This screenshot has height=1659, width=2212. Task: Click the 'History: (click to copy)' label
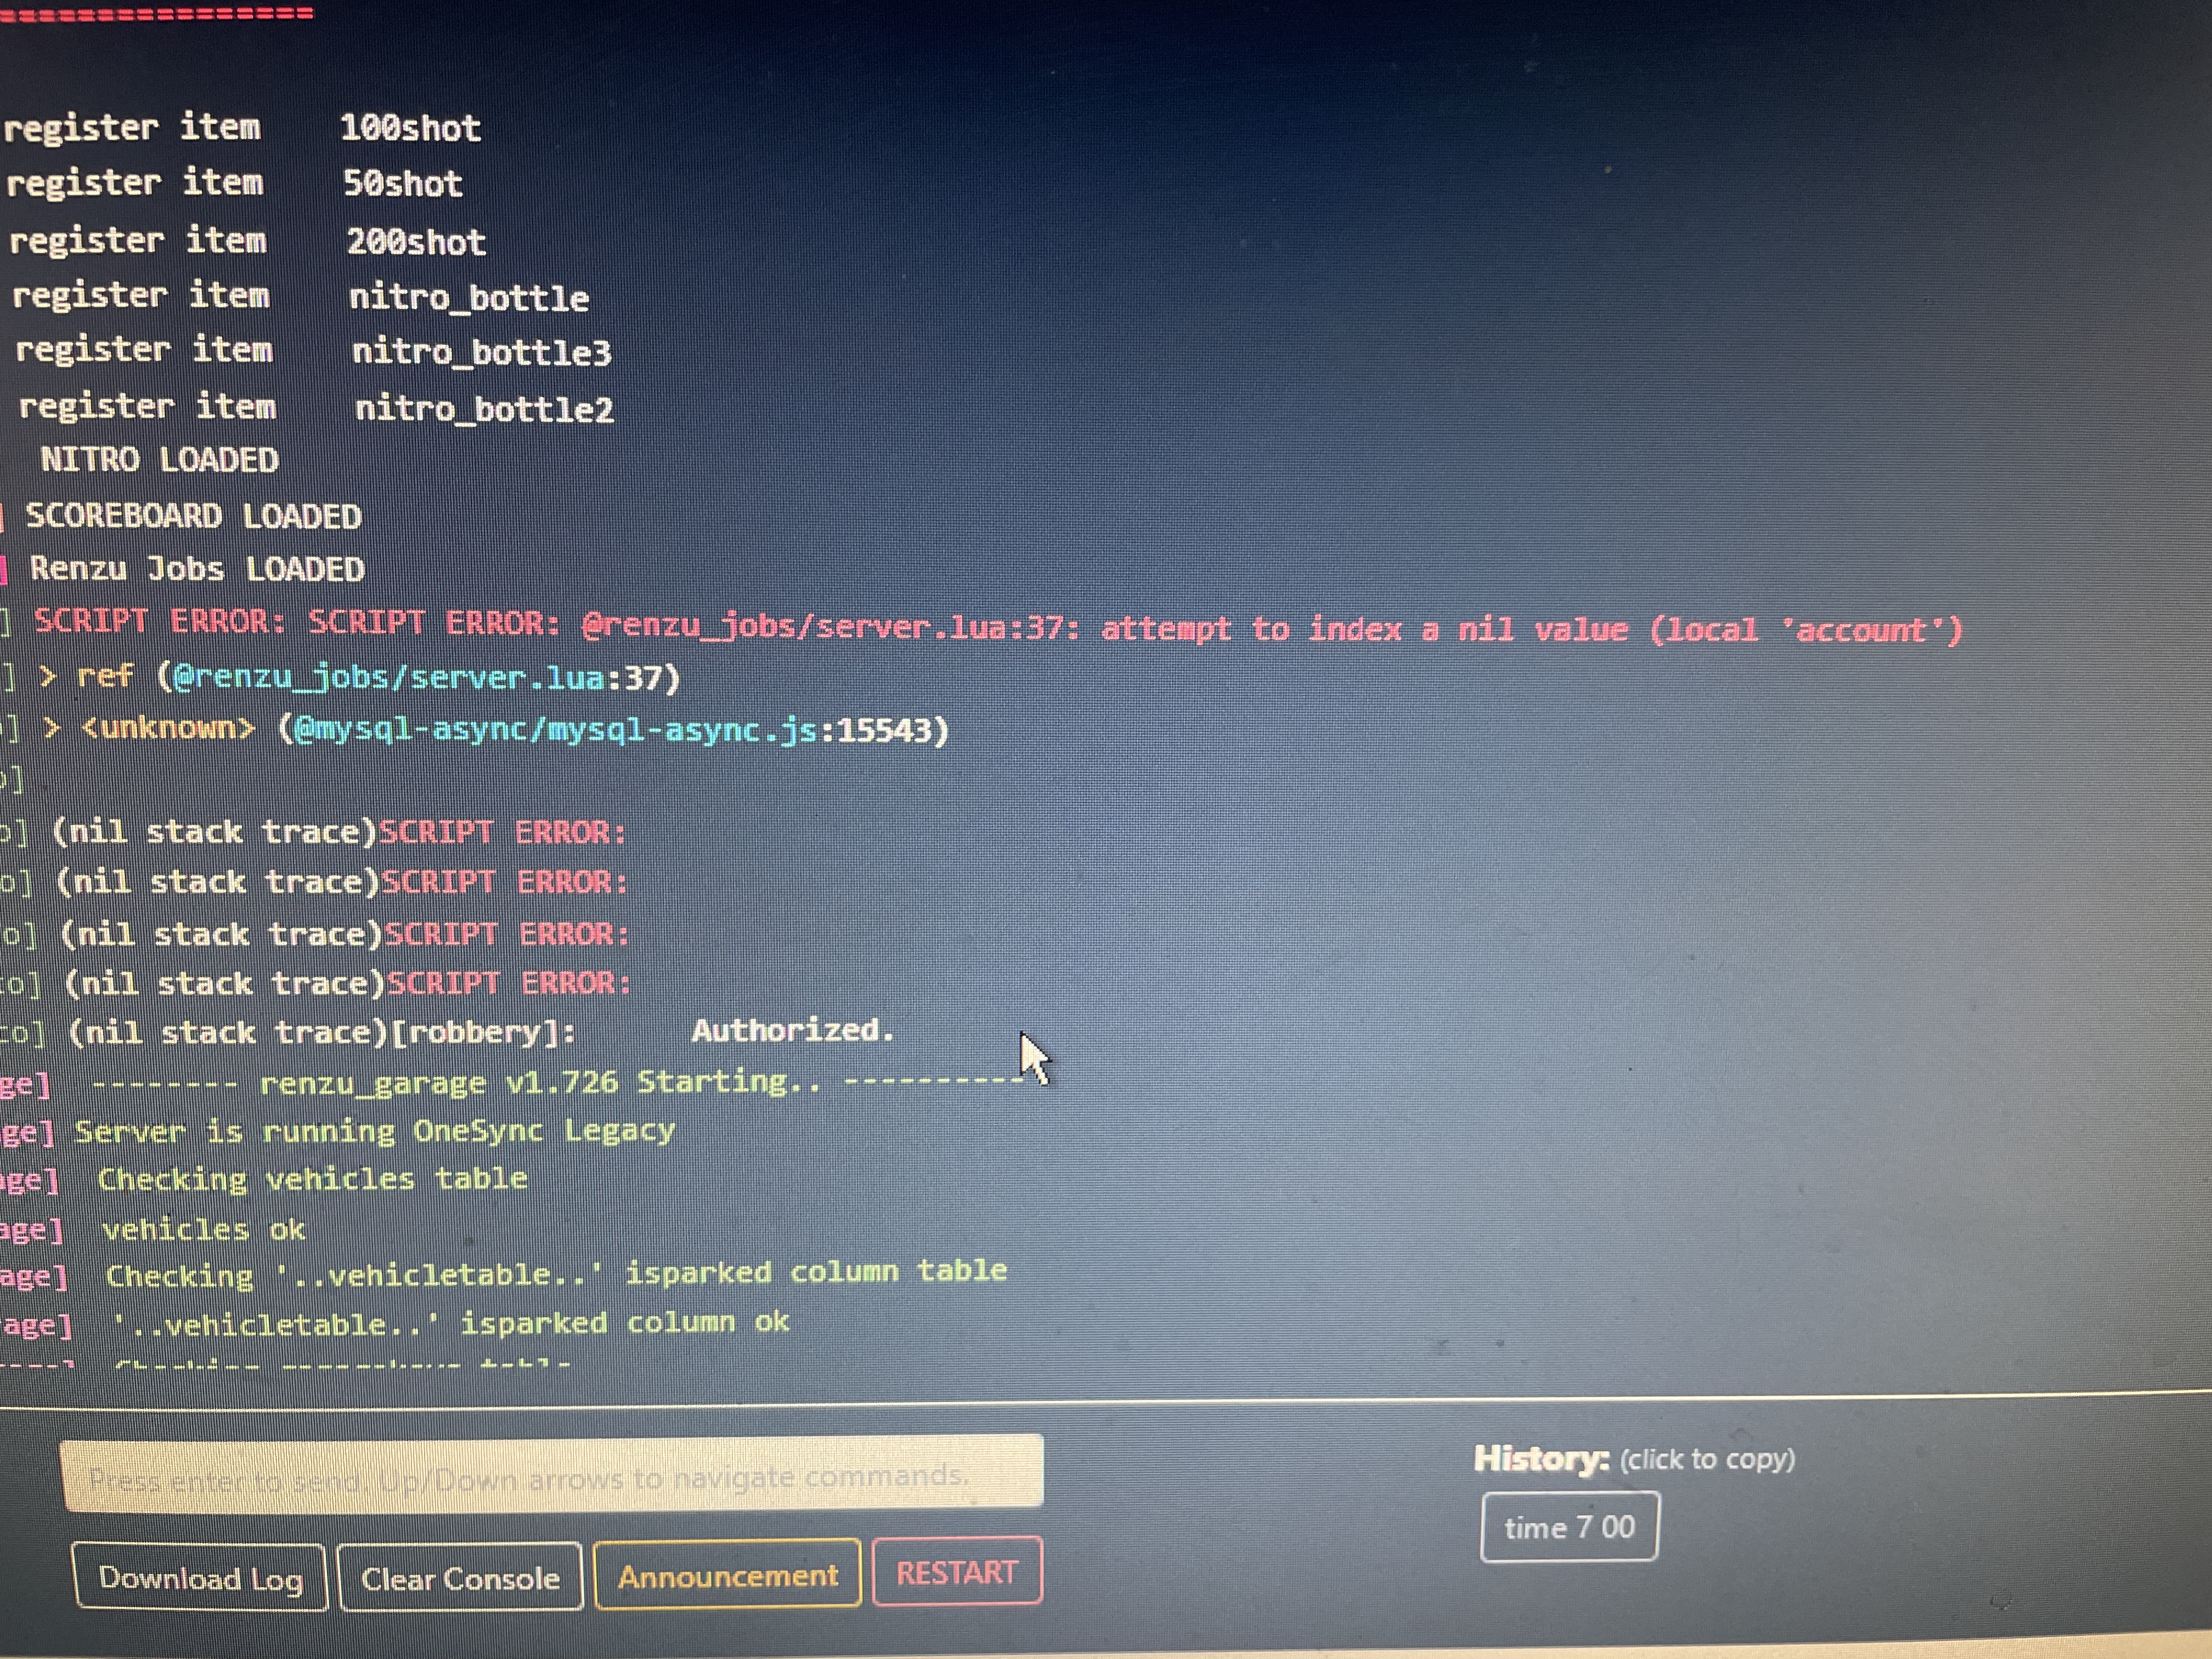click(x=1635, y=1459)
